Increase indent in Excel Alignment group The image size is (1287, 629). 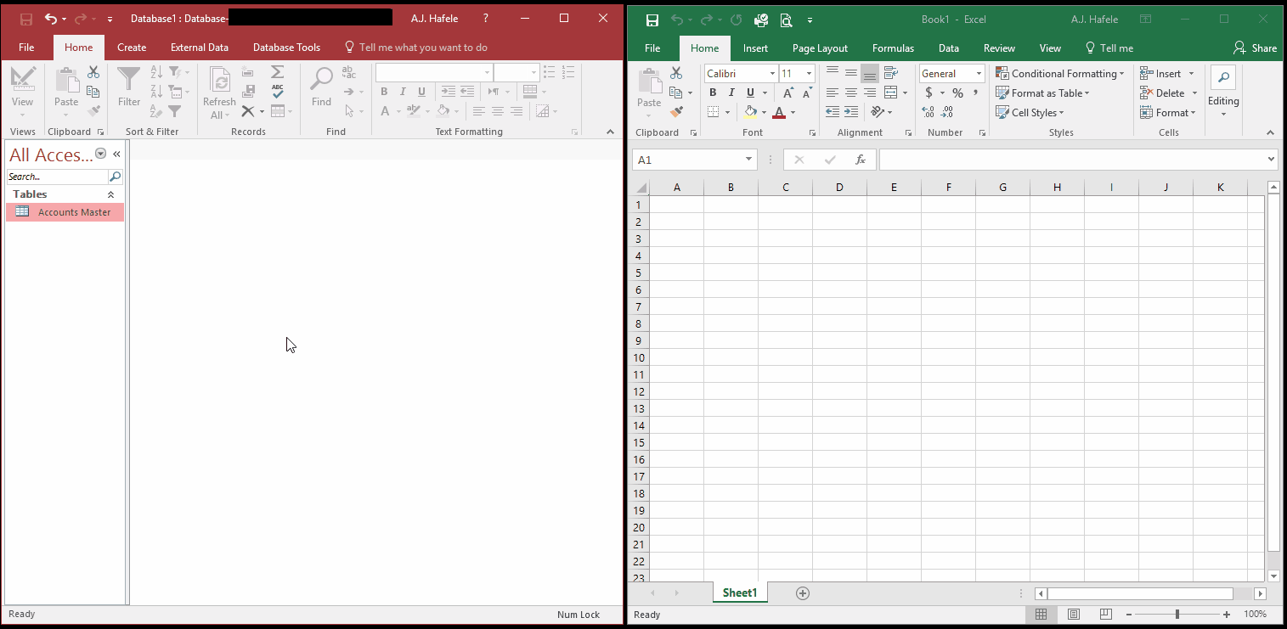(850, 112)
